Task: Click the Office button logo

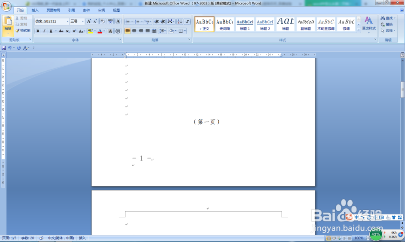Action: [x=6, y=6]
